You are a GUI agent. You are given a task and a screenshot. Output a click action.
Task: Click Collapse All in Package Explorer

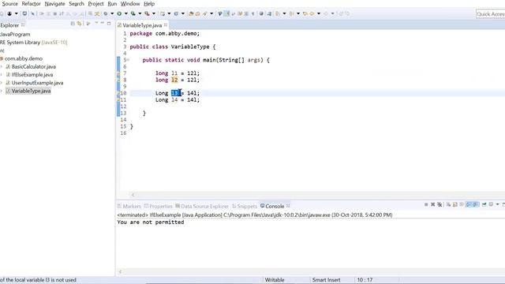(73, 24)
